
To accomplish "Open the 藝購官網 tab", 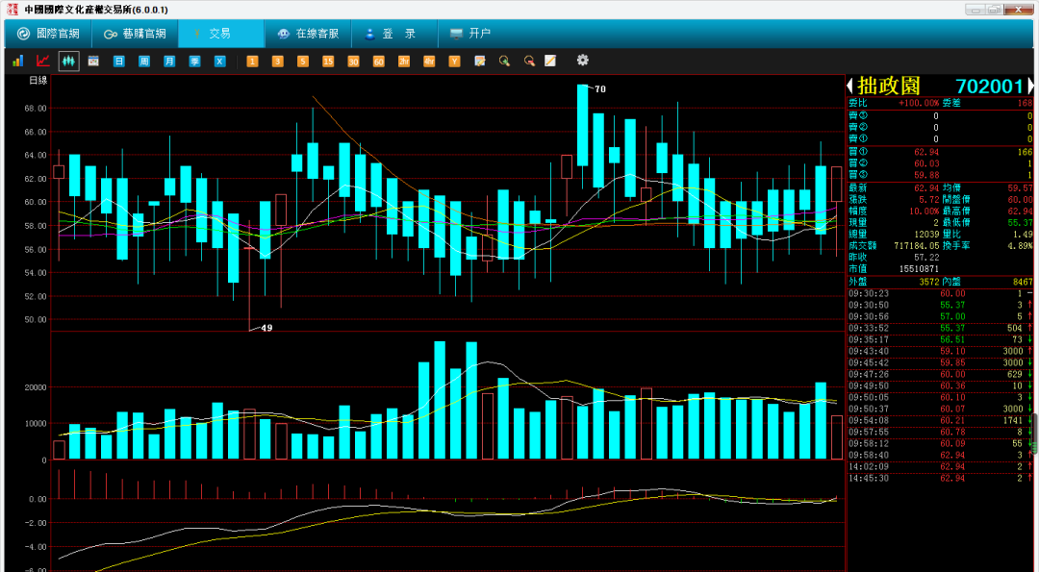I will (x=136, y=34).
